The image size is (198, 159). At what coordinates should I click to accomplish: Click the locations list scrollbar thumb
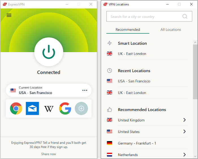tap(195, 72)
